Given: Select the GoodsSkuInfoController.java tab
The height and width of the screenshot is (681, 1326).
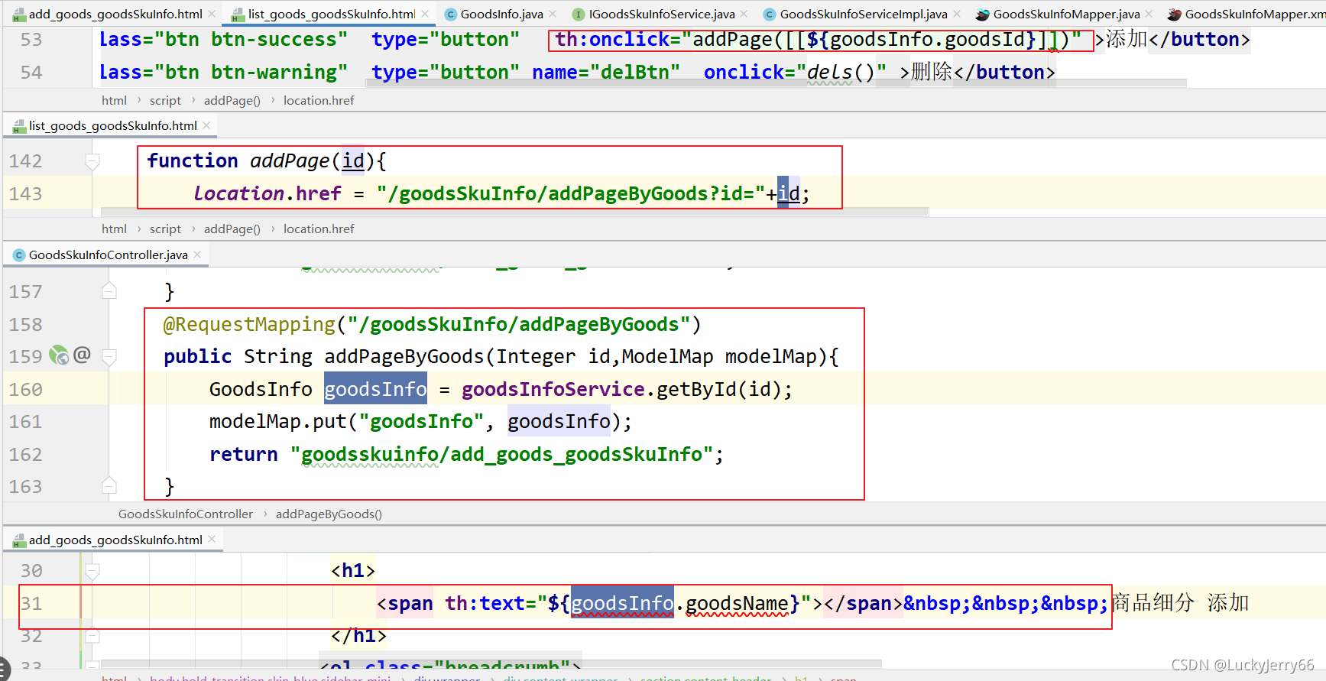Looking at the screenshot, I should (108, 255).
